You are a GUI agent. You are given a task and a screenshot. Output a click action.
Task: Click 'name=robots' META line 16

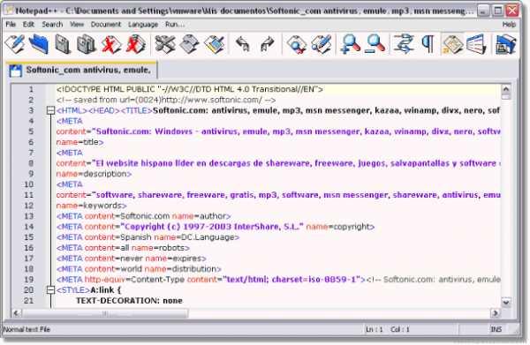point(123,248)
